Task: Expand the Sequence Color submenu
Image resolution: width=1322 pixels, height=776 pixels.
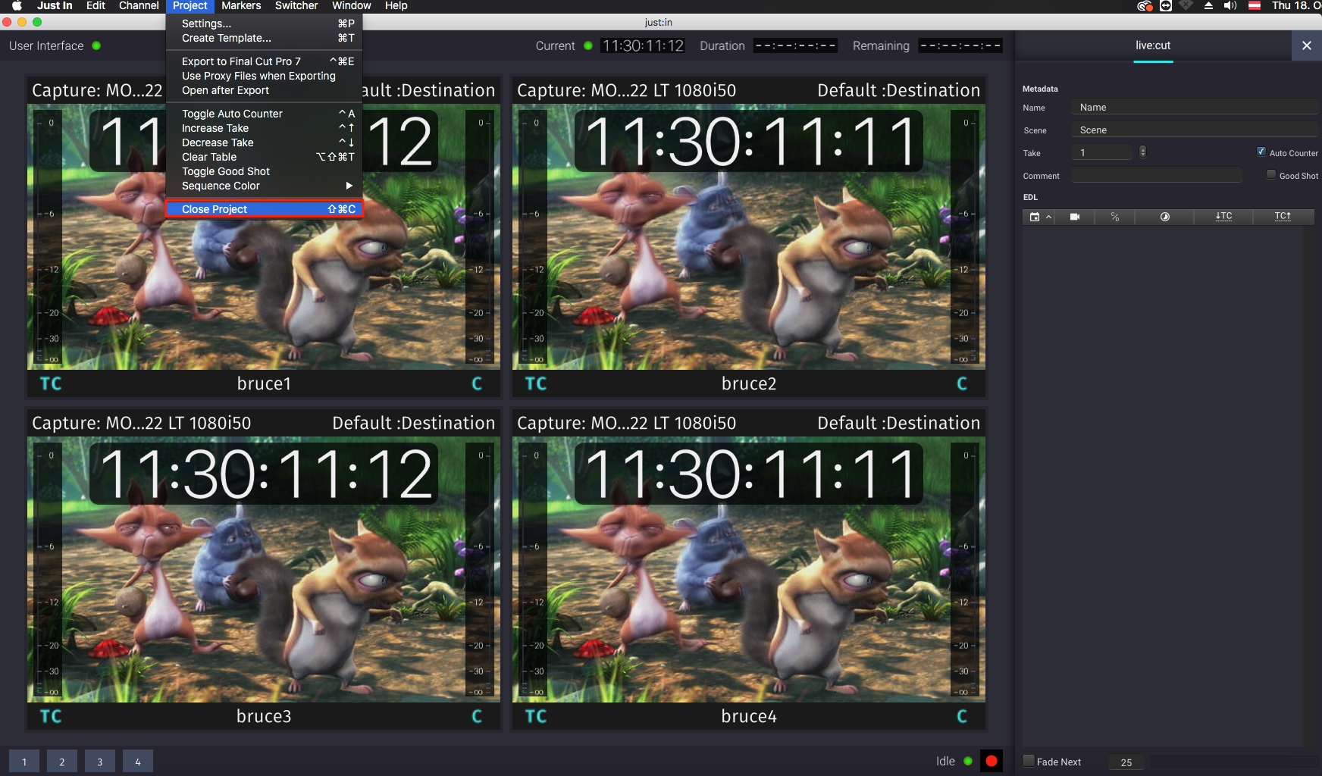Action: tap(264, 186)
